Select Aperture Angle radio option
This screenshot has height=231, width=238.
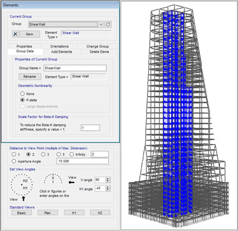(x=14, y=162)
